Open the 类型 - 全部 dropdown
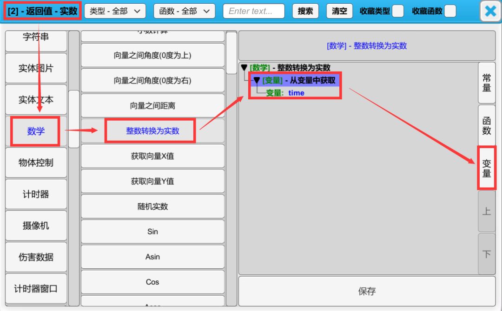This screenshot has height=311, width=502. (115, 11)
